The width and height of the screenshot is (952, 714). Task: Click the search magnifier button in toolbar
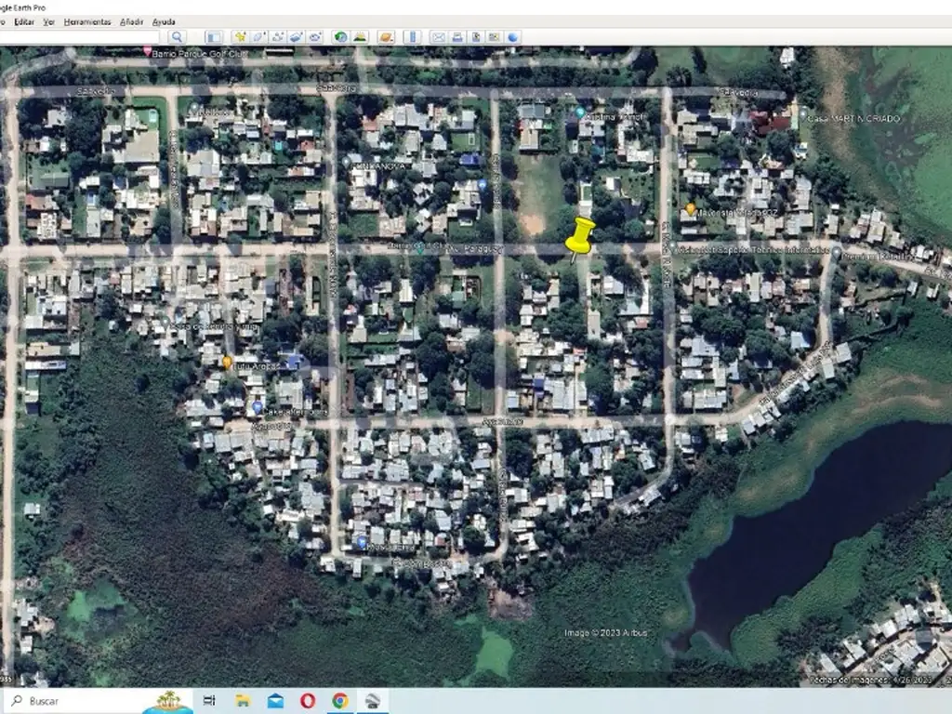click(x=177, y=37)
